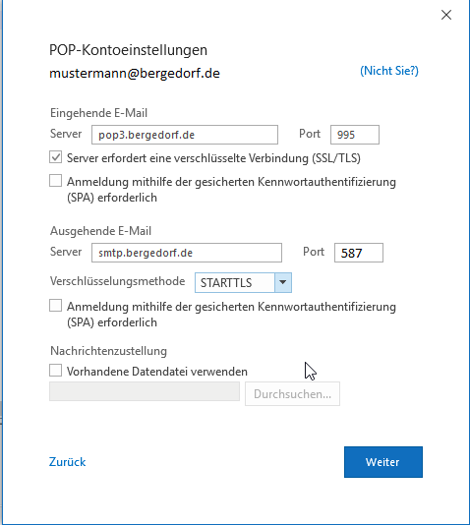Enable SPA checkbox under Ausgehende E-Mail
The height and width of the screenshot is (525, 470).
tap(56, 306)
